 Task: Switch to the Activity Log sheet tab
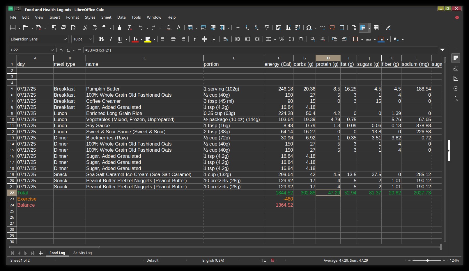tap(82, 253)
